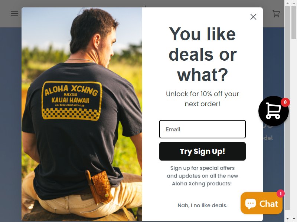Click the outer window scrollbar's short thumb
This screenshot has height=222, width=297.
tap(294, 22)
